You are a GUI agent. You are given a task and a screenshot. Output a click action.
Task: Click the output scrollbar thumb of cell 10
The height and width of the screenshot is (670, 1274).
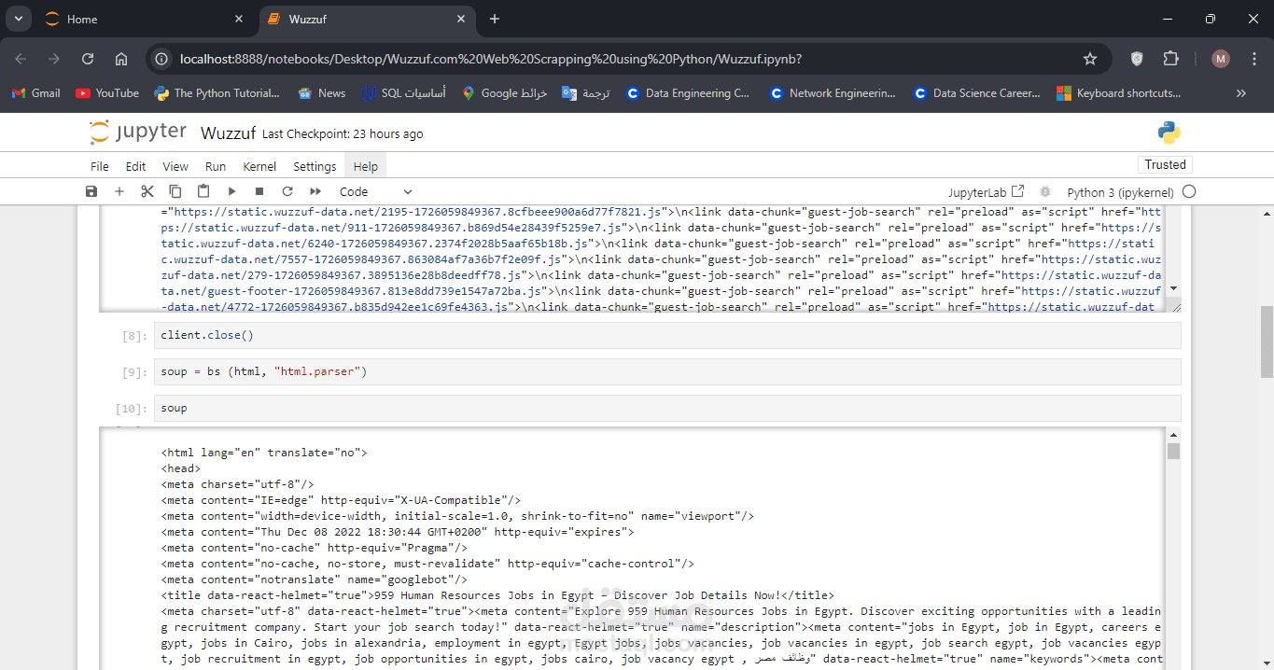tap(1173, 451)
